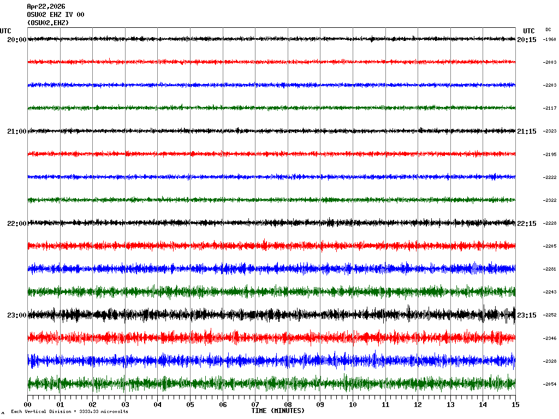Click the 15 minute axis tick
The image size is (559, 419).
(515, 405)
